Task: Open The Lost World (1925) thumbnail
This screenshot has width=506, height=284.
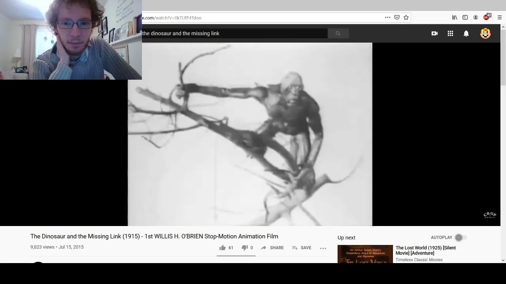Action: pos(365,254)
